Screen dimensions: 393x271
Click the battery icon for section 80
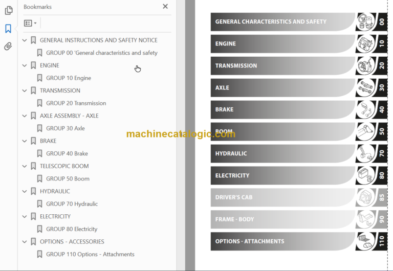[x=365, y=175]
